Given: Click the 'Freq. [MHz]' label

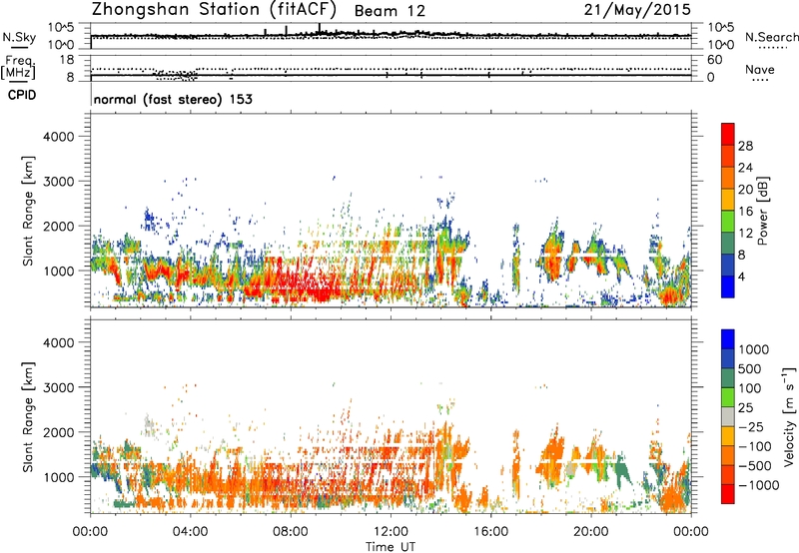Looking at the screenshot, I should [19, 68].
